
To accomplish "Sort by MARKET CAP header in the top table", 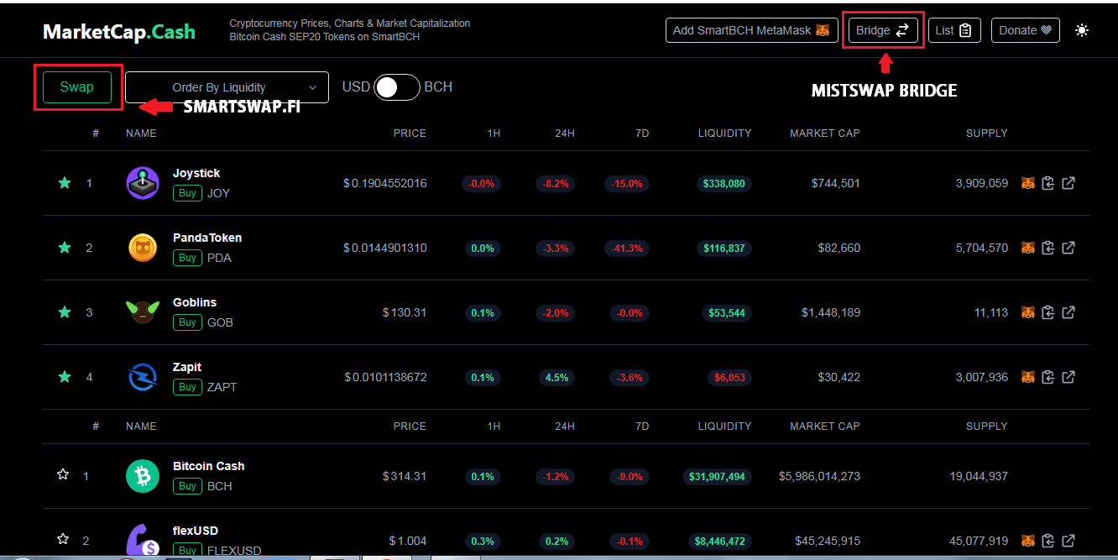I will 825,133.
